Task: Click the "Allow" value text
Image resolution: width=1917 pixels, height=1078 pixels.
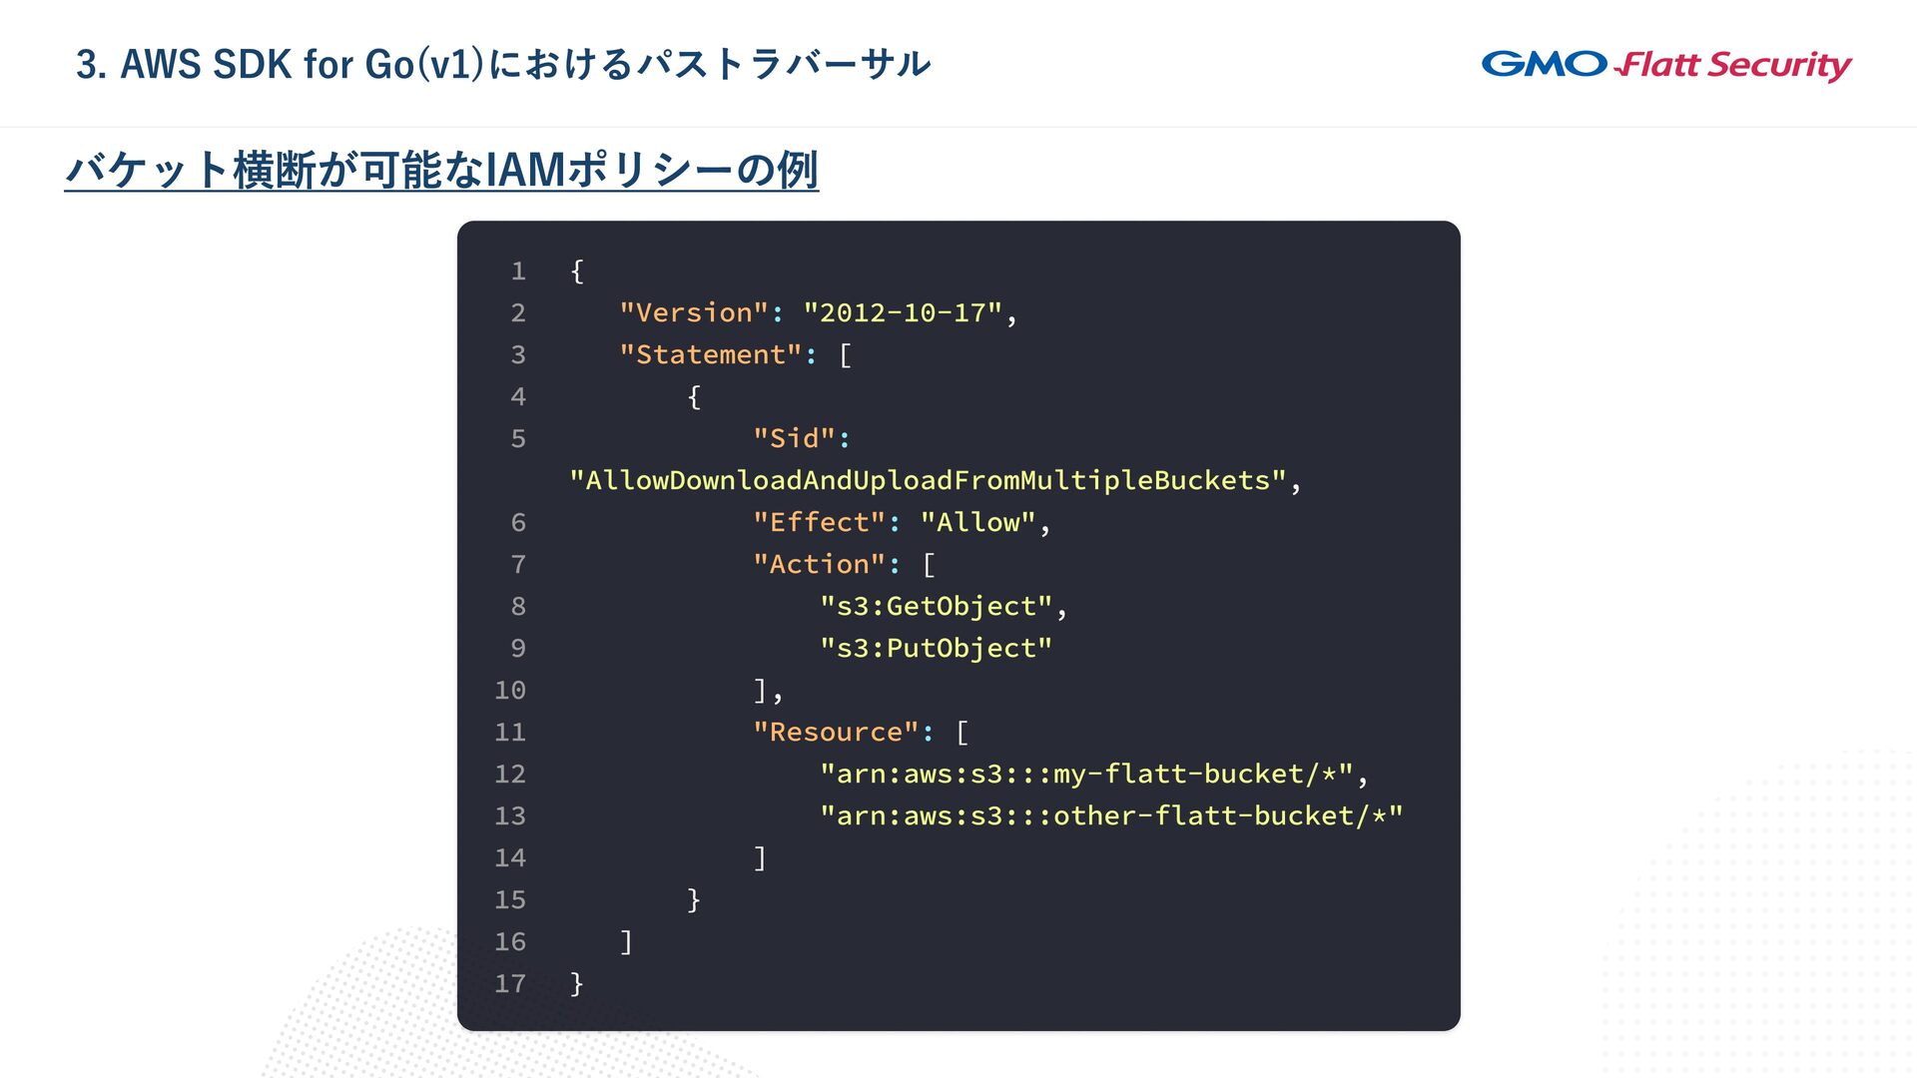Action: [978, 522]
